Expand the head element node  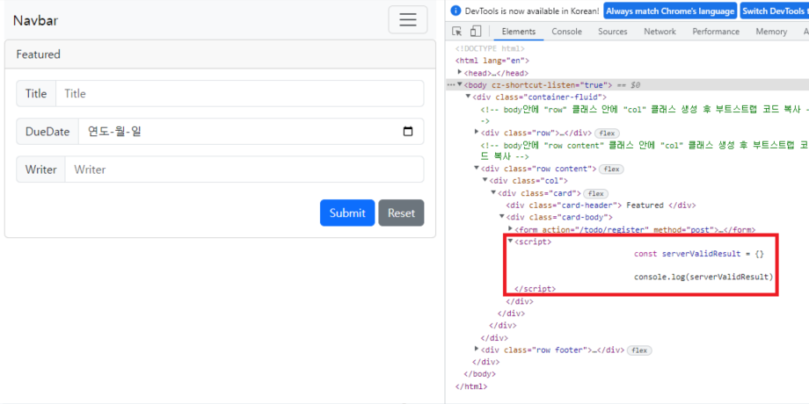tap(460, 72)
